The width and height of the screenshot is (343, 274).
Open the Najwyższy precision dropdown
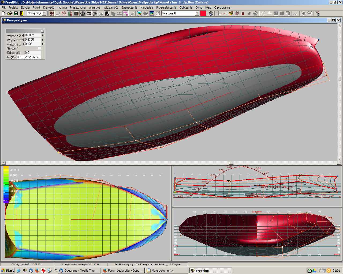coord(44,13)
